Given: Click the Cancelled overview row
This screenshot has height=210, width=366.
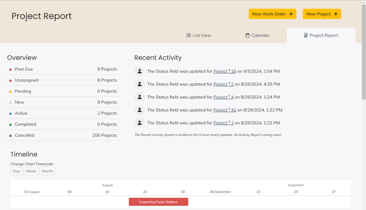Looking at the screenshot, I should (x=62, y=136).
